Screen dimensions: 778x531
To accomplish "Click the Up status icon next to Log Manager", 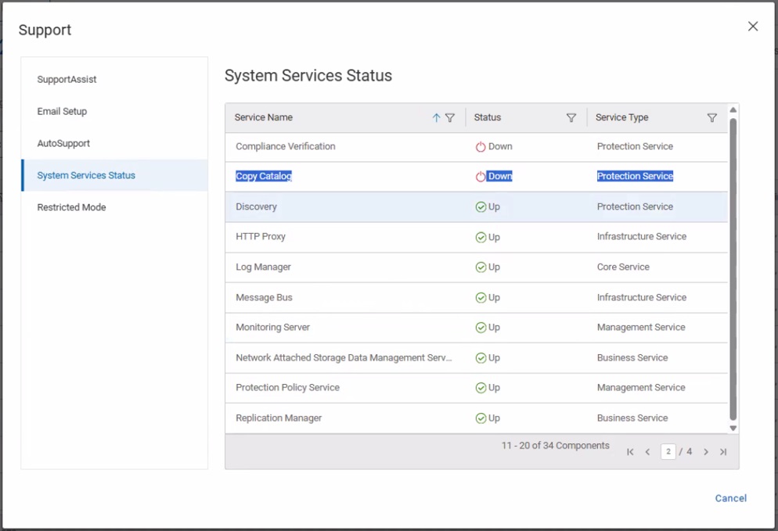I will click(x=481, y=267).
